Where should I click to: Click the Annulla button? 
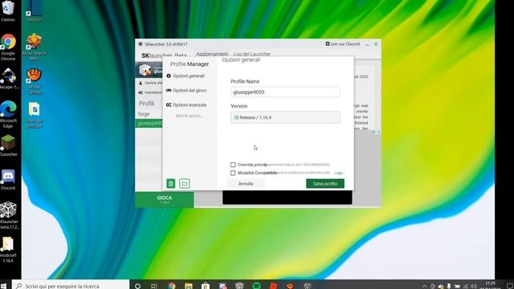point(246,184)
